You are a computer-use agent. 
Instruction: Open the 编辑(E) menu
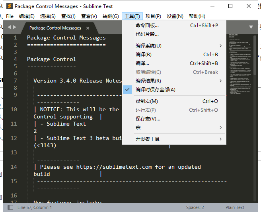pos(27,16)
